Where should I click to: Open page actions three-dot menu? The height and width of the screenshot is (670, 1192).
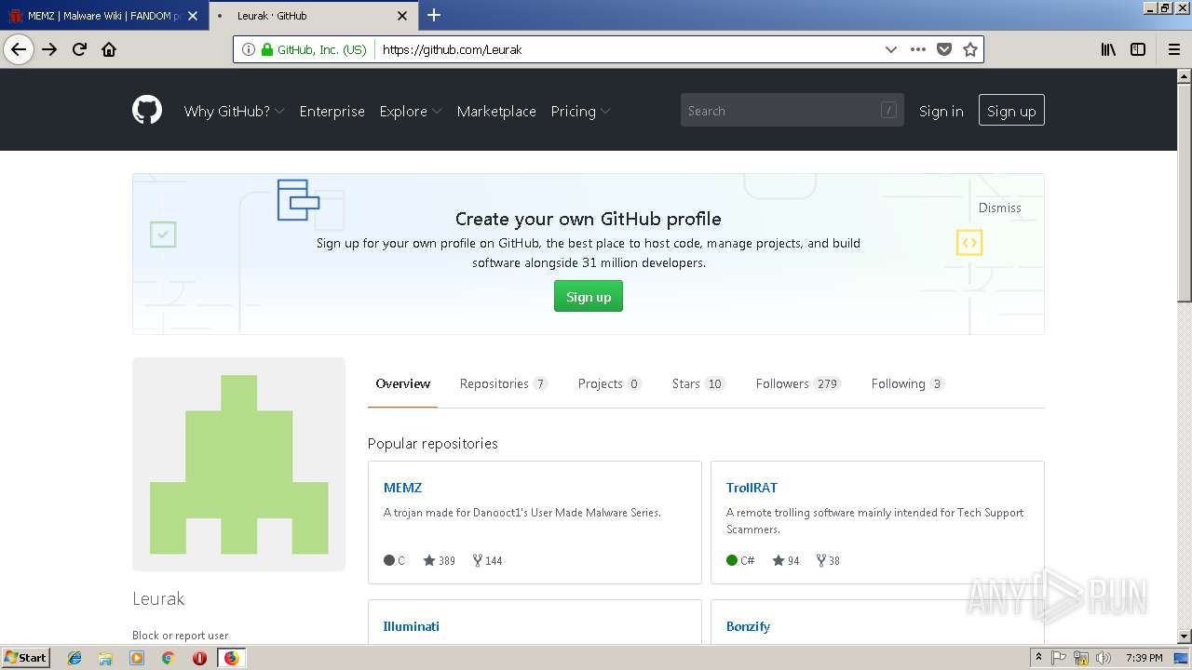pos(918,49)
